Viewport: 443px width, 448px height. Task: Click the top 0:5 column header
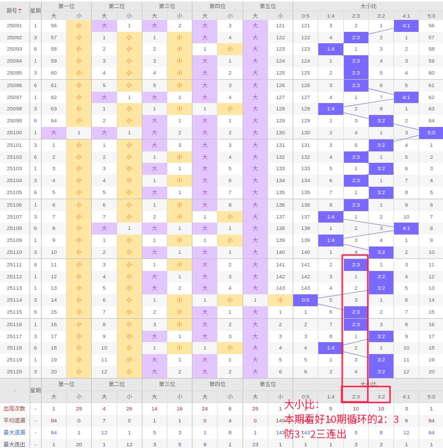(306, 16)
